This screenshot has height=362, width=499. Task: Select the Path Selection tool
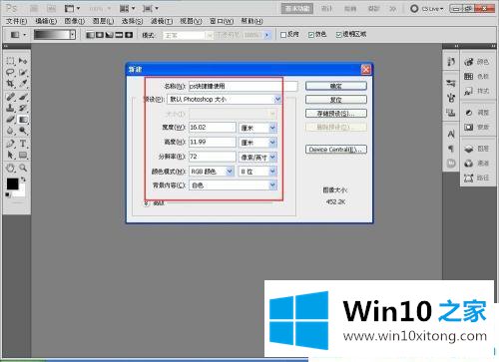tap(10, 155)
